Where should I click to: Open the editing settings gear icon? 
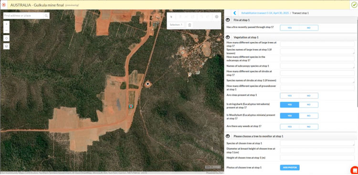coord(217,17)
